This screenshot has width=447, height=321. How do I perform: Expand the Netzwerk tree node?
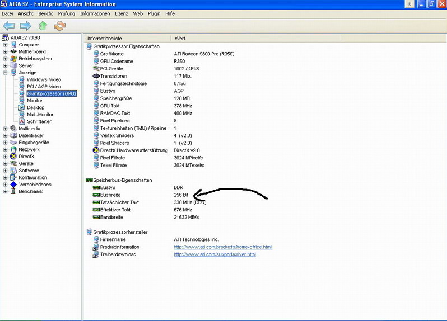click(5, 149)
